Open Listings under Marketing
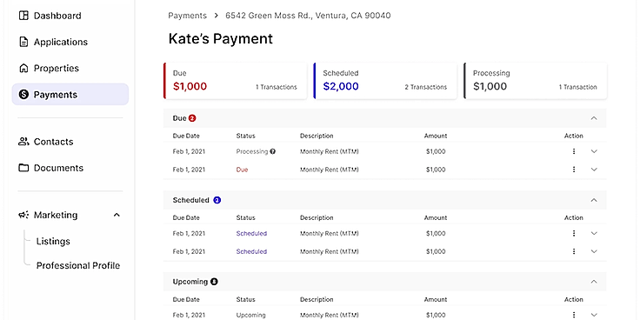This screenshot has height=320, width=640. coord(53,241)
